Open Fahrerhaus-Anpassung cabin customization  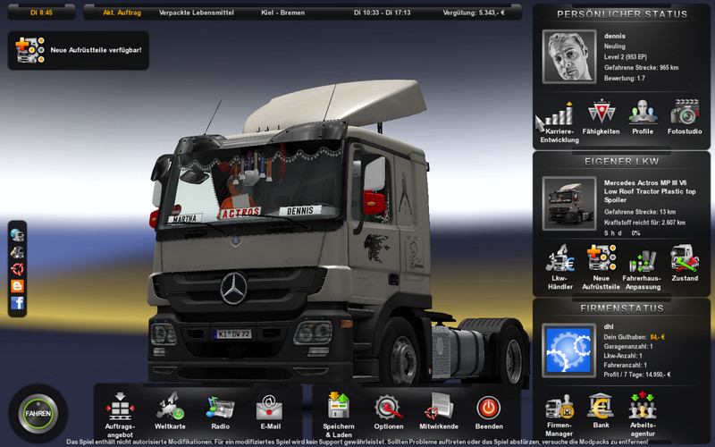point(643,269)
